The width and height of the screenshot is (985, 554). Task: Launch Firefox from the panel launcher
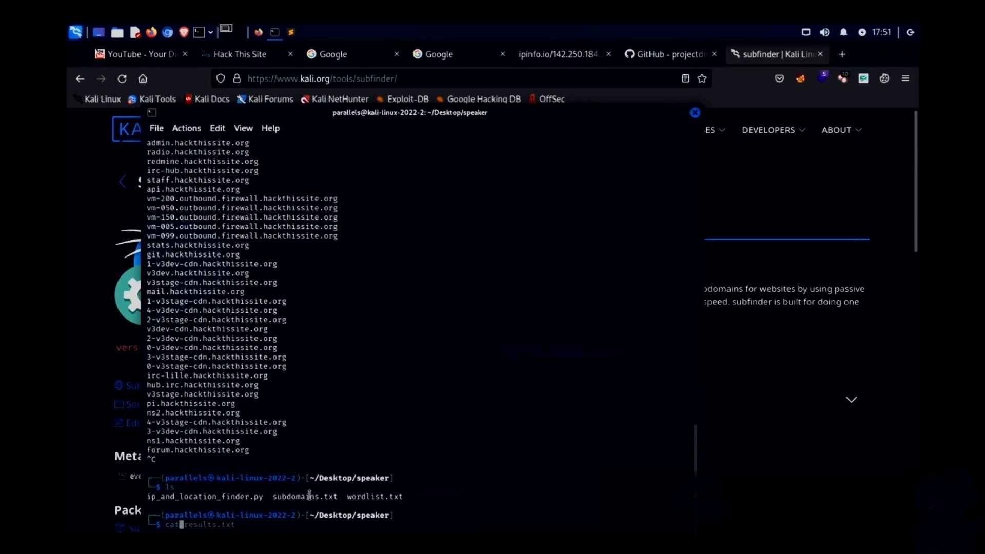click(x=151, y=32)
